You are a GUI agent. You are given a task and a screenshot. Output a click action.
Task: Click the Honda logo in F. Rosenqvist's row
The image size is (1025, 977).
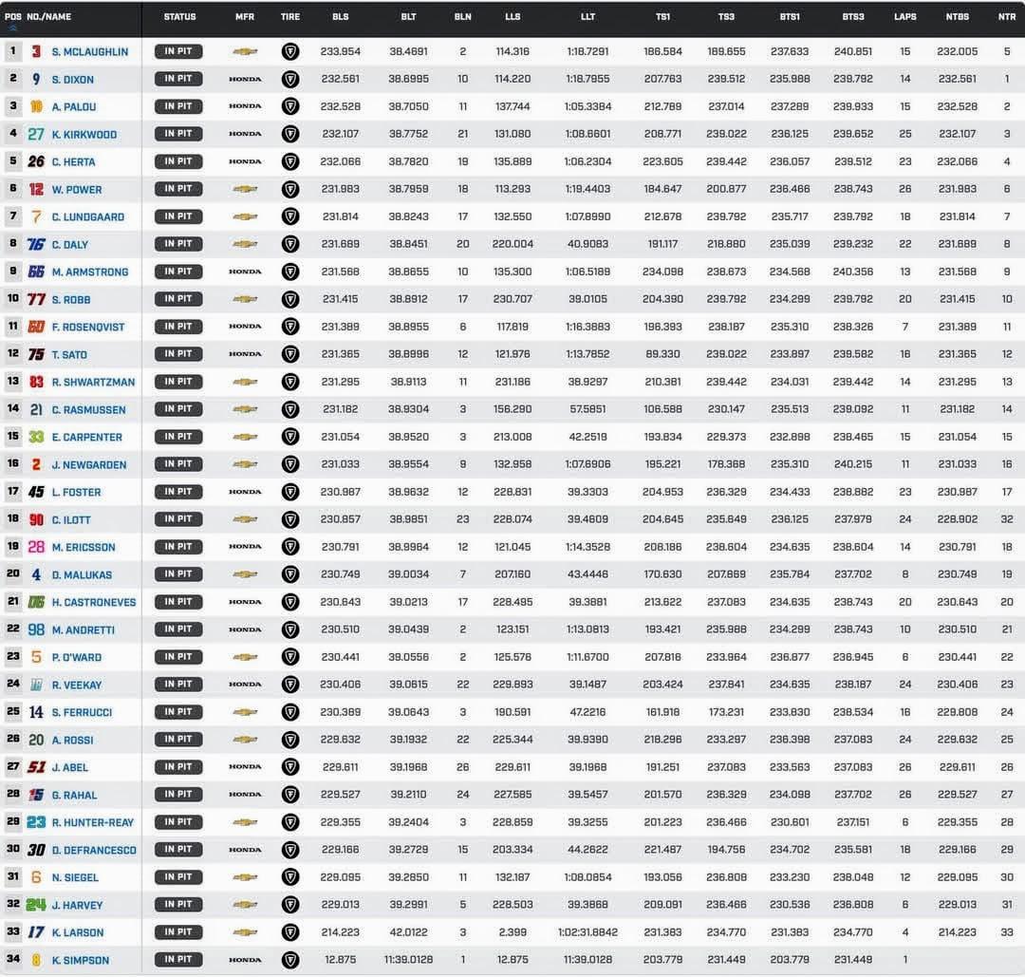coord(245,327)
